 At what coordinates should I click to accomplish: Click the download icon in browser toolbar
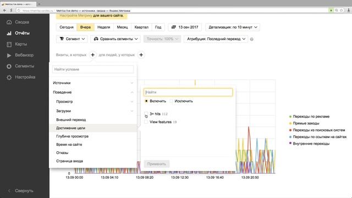point(349,10)
